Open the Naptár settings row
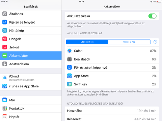 tap(31, 117)
